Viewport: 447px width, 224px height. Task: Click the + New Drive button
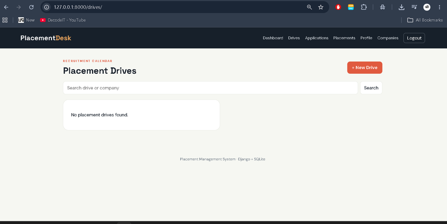(364, 68)
